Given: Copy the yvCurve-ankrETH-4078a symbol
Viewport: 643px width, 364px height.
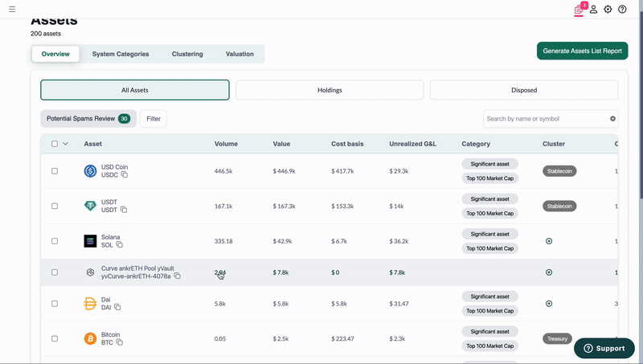Looking at the screenshot, I should (177, 276).
